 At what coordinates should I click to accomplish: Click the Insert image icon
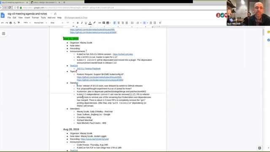[x=108, y=23]
